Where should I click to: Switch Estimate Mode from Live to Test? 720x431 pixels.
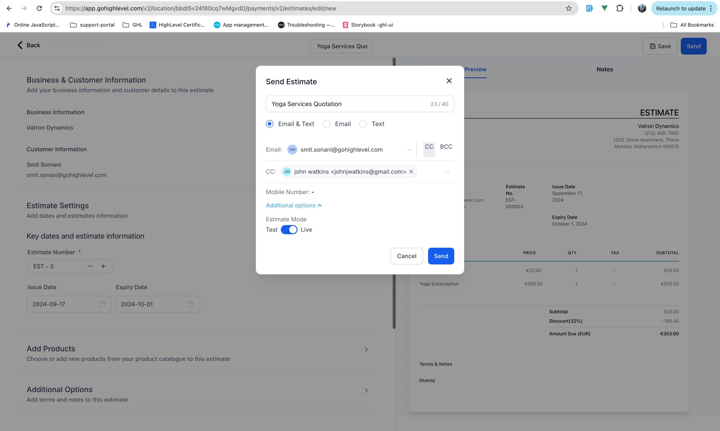tap(289, 229)
